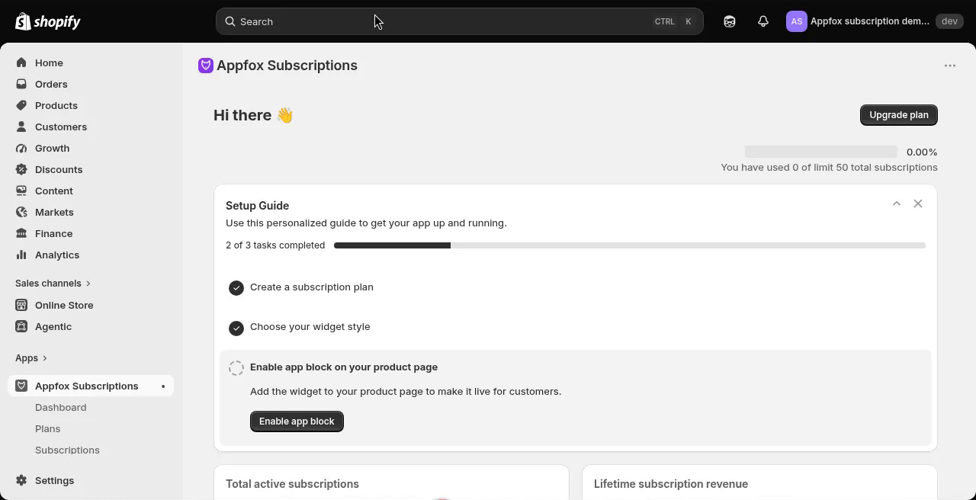Click the 2 of 3 tasks completed text
976x500 pixels.
tap(275, 245)
